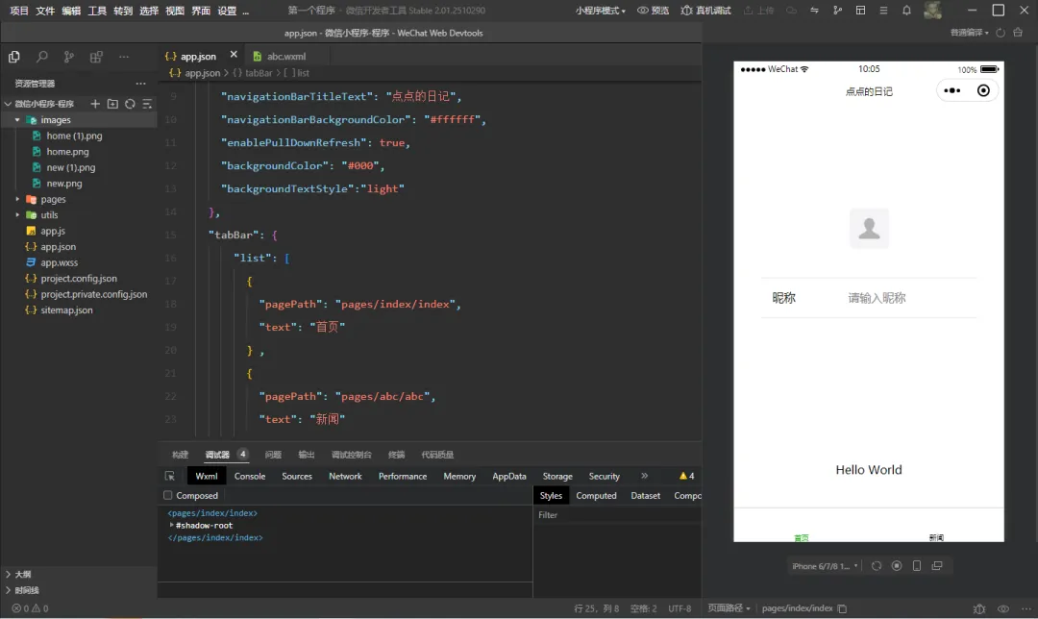
Task: Click the layout panel icon in the title bar
Action: pyautogui.click(x=860, y=11)
